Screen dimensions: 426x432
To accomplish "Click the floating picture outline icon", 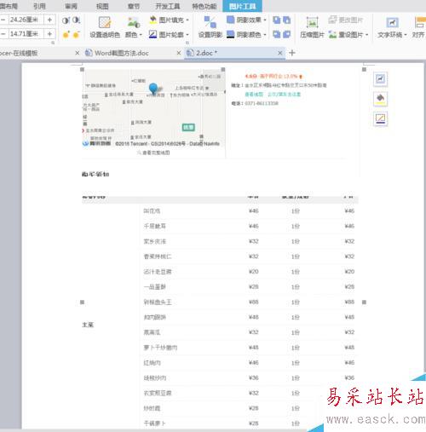I will (380, 118).
